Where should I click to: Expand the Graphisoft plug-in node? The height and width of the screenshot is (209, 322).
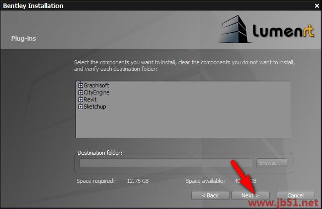point(80,85)
